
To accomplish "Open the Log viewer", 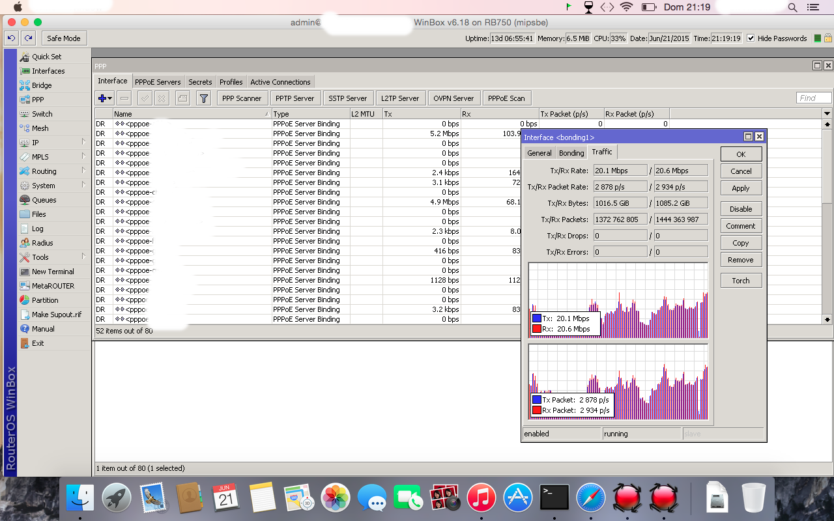I will point(54,229).
